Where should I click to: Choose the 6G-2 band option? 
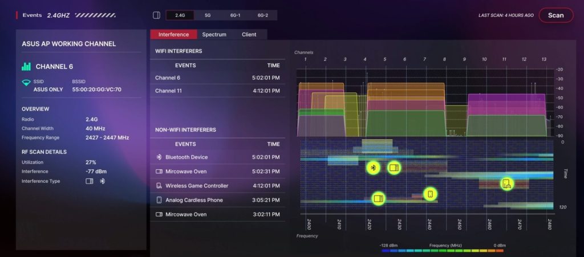pos(262,15)
